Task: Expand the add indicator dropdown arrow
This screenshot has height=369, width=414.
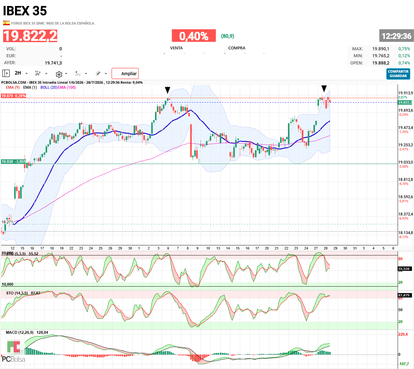Action: click(x=86, y=74)
